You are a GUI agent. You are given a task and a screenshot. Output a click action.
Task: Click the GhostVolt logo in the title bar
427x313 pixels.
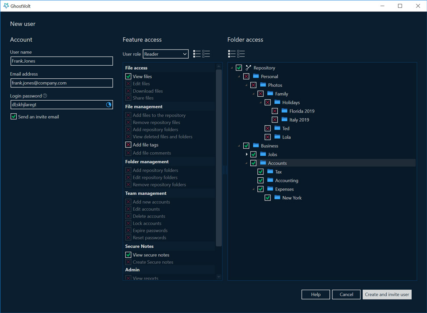coord(6,6)
